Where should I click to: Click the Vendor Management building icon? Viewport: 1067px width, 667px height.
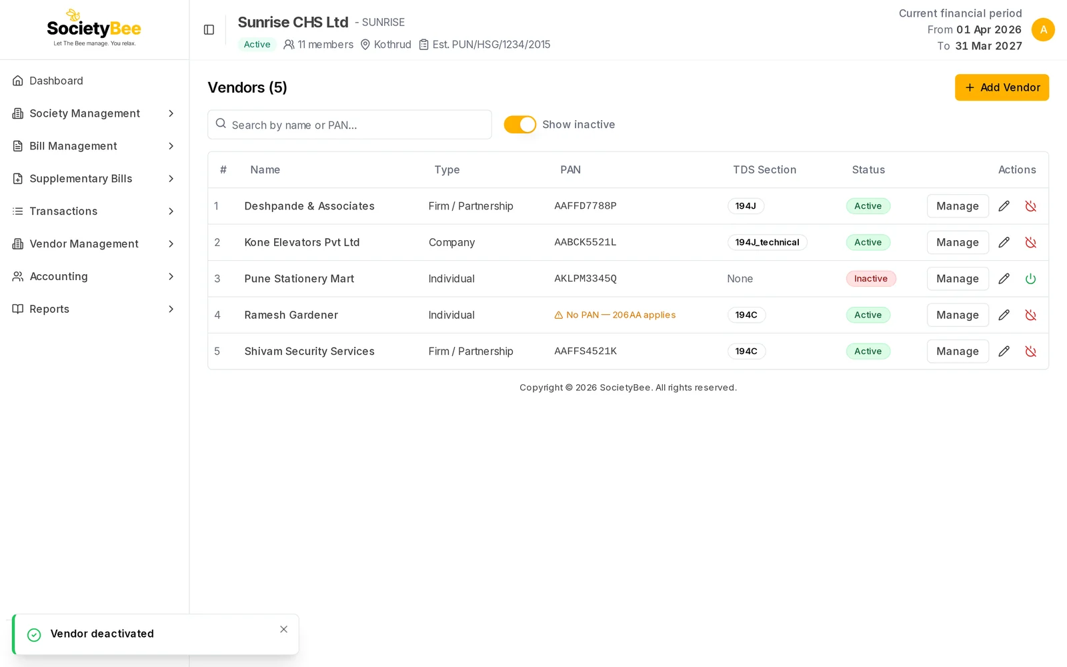(x=18, y=244)
